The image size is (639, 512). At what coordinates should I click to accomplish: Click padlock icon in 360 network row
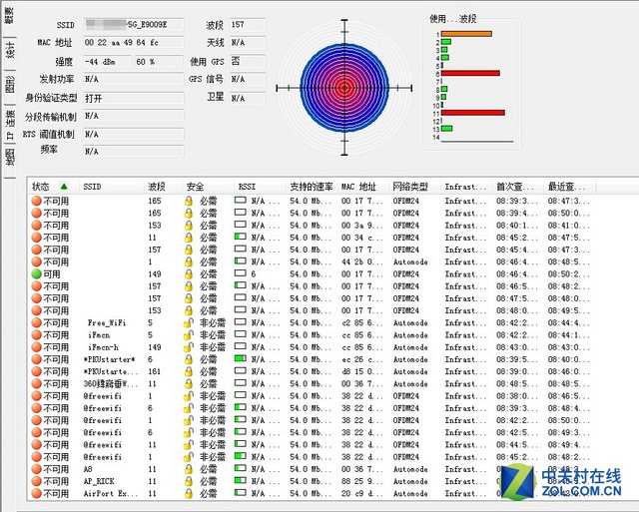[x=189, y=384]
